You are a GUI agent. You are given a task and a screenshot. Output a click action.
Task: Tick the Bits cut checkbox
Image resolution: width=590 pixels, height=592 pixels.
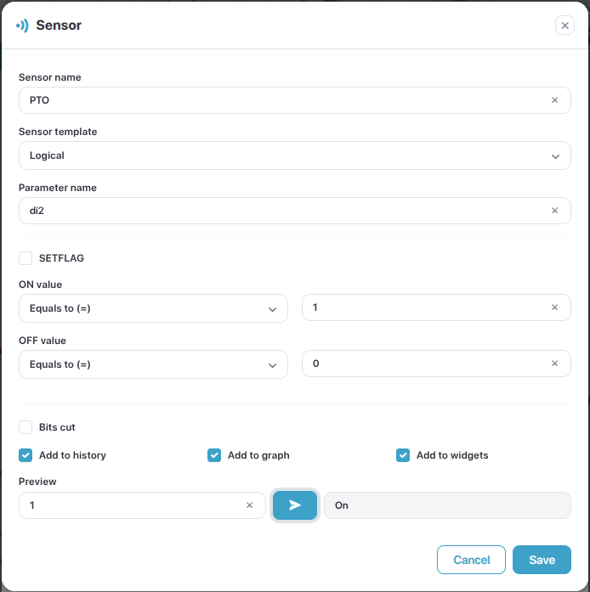click(26, 427)
